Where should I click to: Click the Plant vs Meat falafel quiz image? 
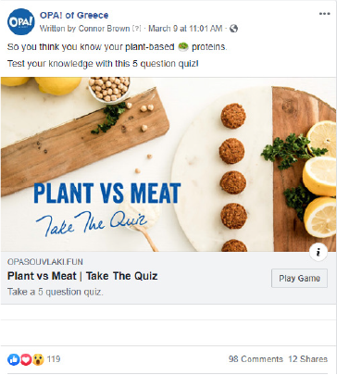pos(168,164)
